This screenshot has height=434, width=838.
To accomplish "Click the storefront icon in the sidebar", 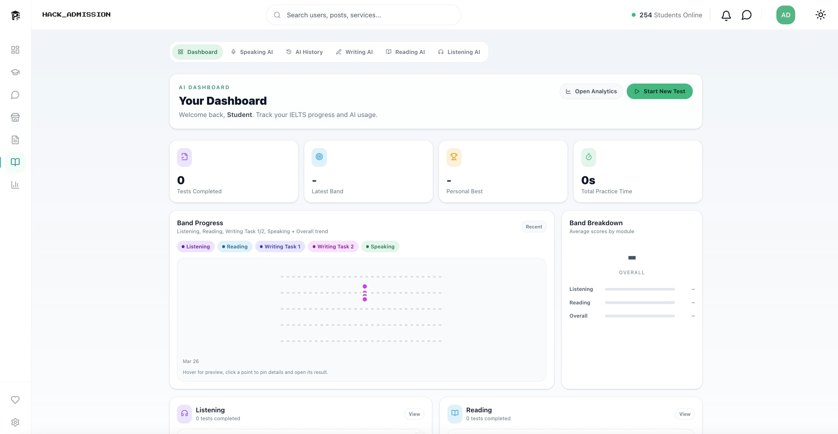I will [x=15, y=117].
